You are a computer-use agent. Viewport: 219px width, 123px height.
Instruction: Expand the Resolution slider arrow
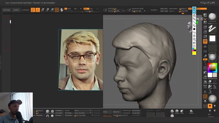coord(145,11)
